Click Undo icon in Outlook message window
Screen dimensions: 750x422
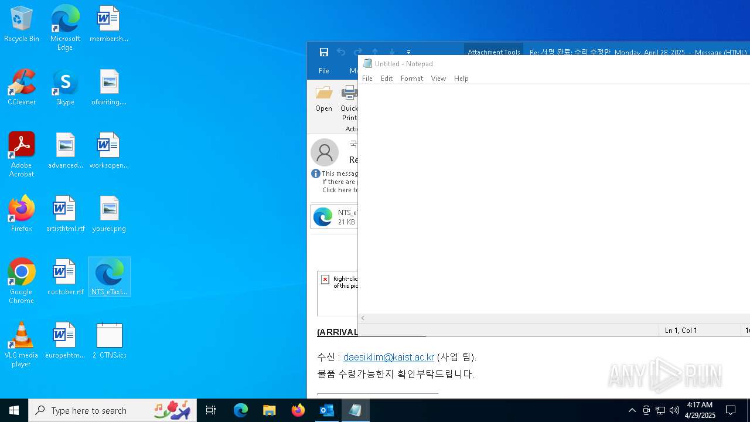click(x=341, y=52)
